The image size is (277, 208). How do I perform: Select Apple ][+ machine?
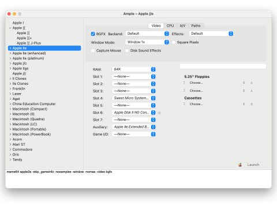[x=24, y=38]
